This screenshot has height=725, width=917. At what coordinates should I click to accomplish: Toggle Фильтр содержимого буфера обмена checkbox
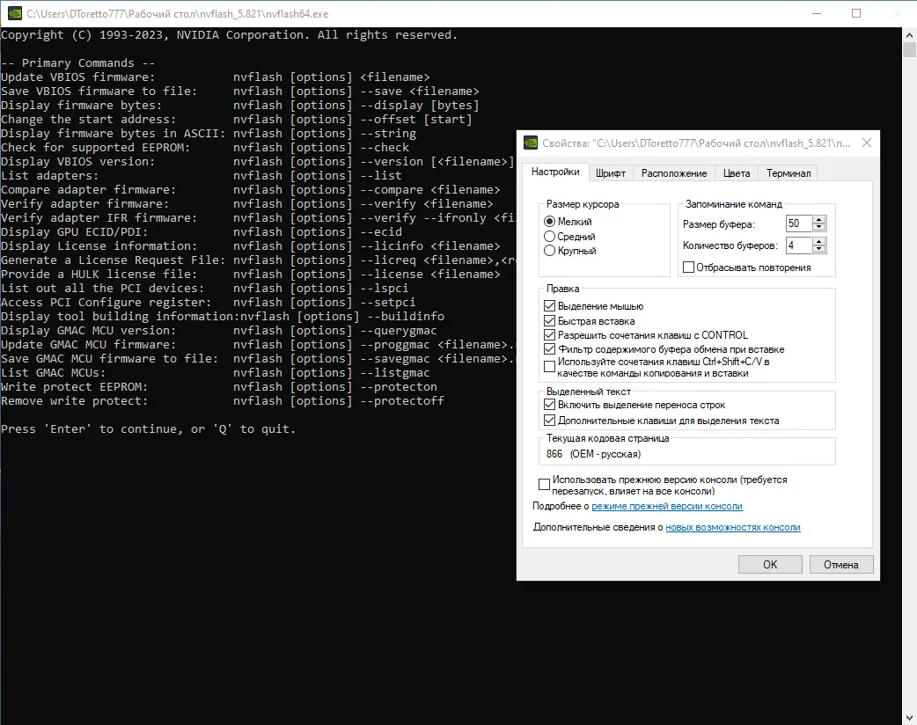(x=549, y=349)
